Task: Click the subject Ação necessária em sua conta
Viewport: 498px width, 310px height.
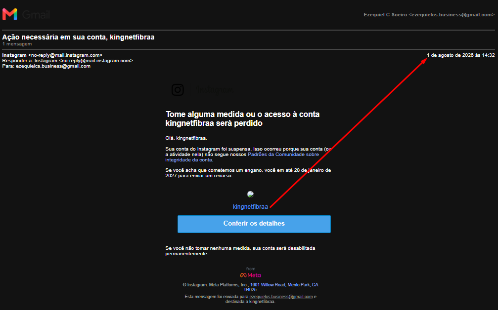Action: click(x=78, y=37)
